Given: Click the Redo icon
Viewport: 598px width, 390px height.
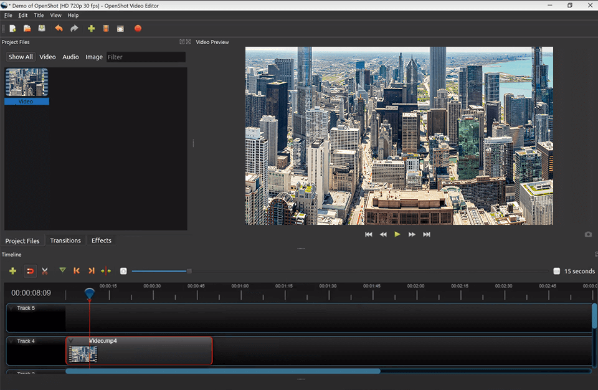Looking at the screenshot, I should coord(74,28).
